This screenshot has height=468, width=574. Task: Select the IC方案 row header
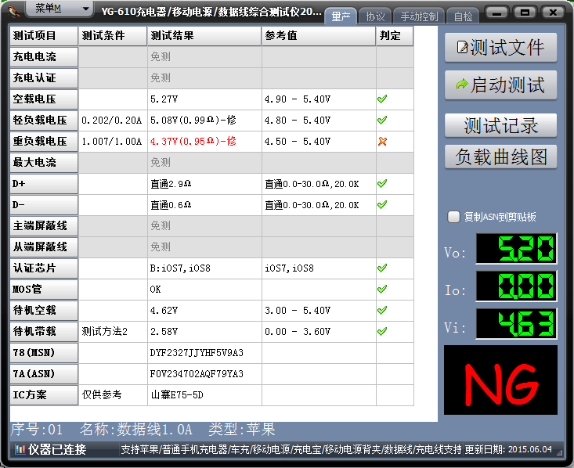pyautogui.click(x=44, y=394)
